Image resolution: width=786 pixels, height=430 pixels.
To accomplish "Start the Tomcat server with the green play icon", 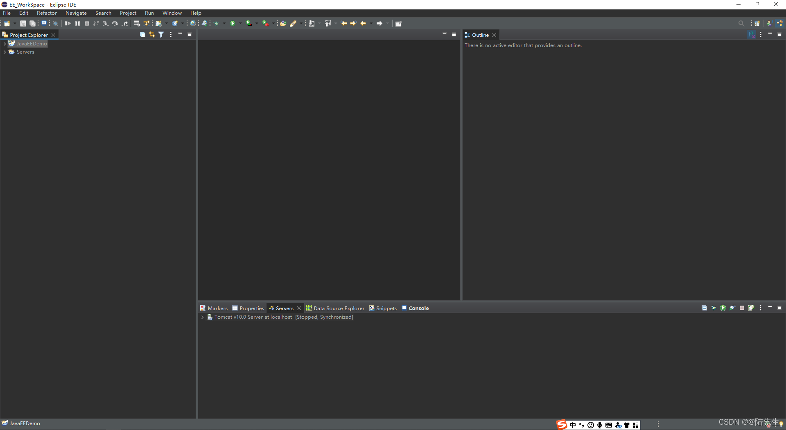I will click(x=723, y=308).
